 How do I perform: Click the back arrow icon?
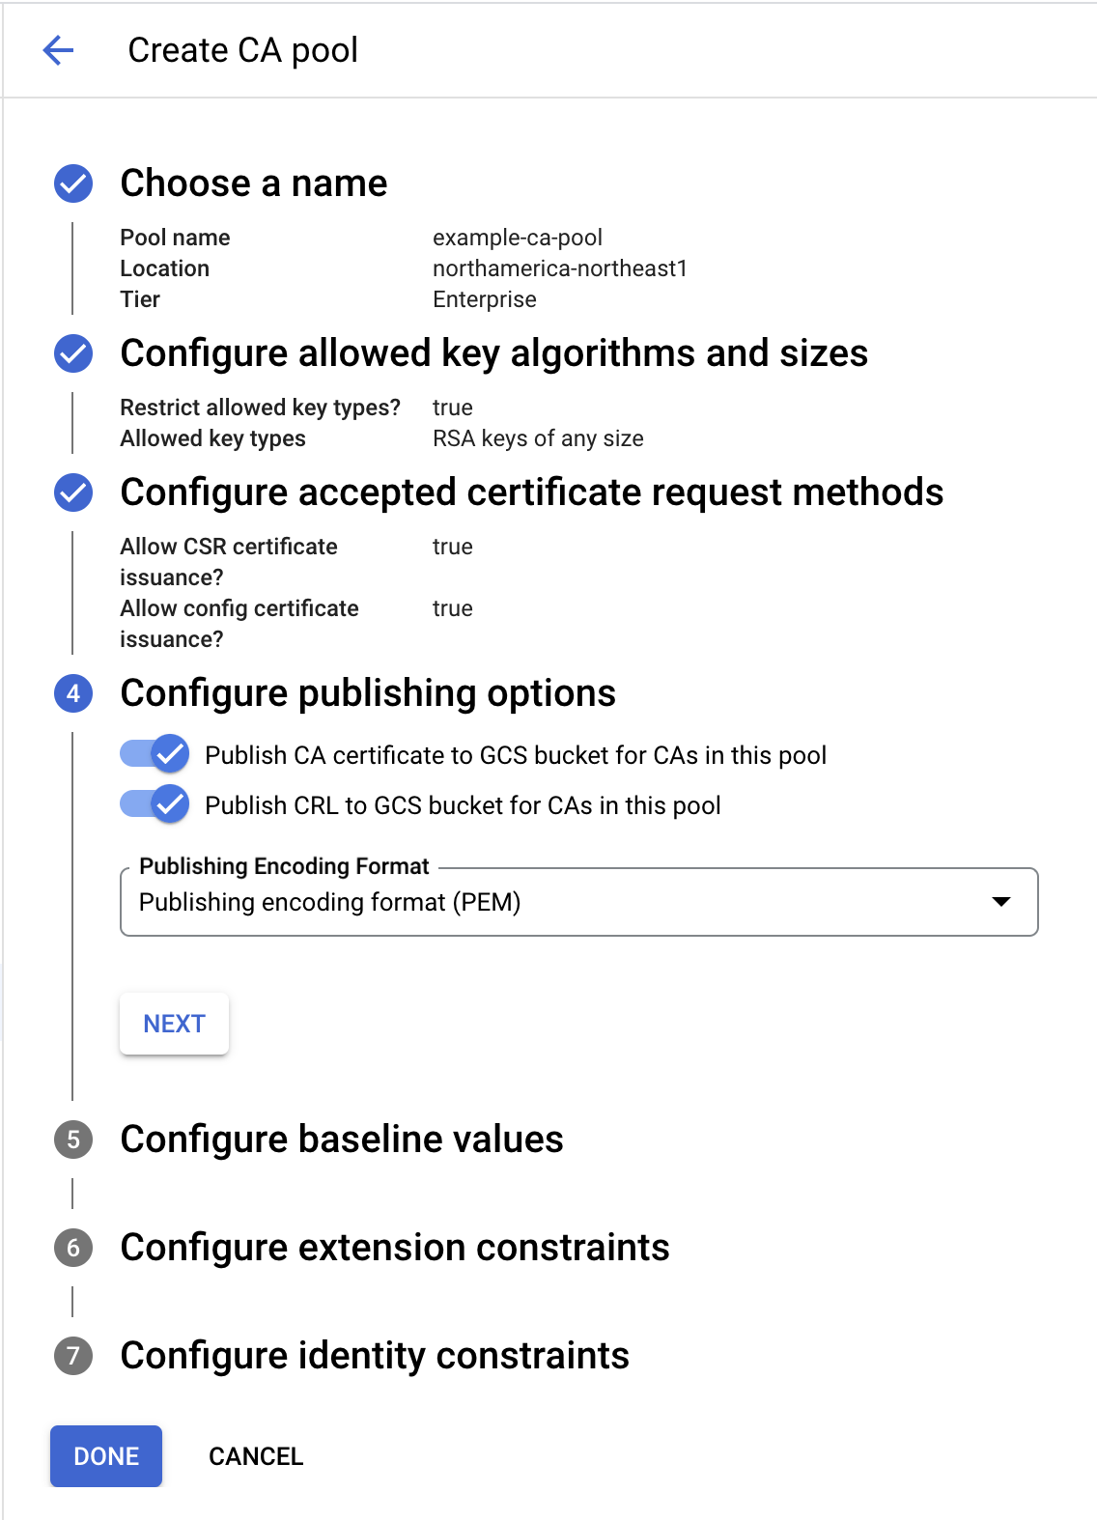59,50
